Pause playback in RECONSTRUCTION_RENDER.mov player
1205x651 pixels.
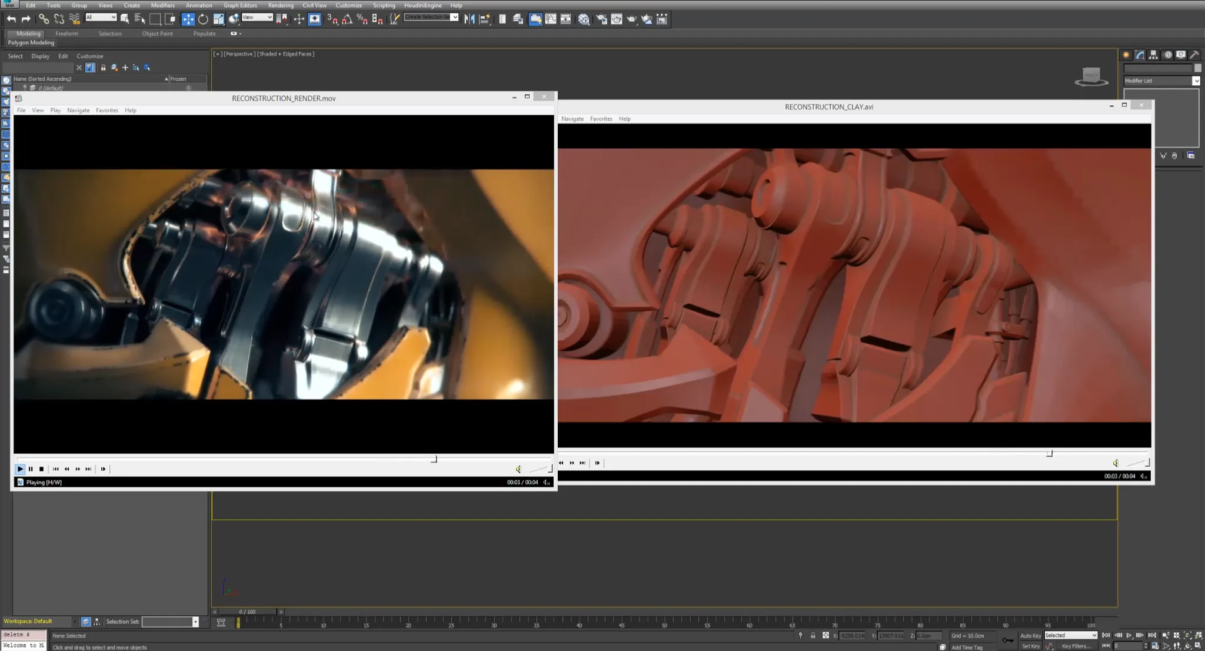tap(31, 469)
